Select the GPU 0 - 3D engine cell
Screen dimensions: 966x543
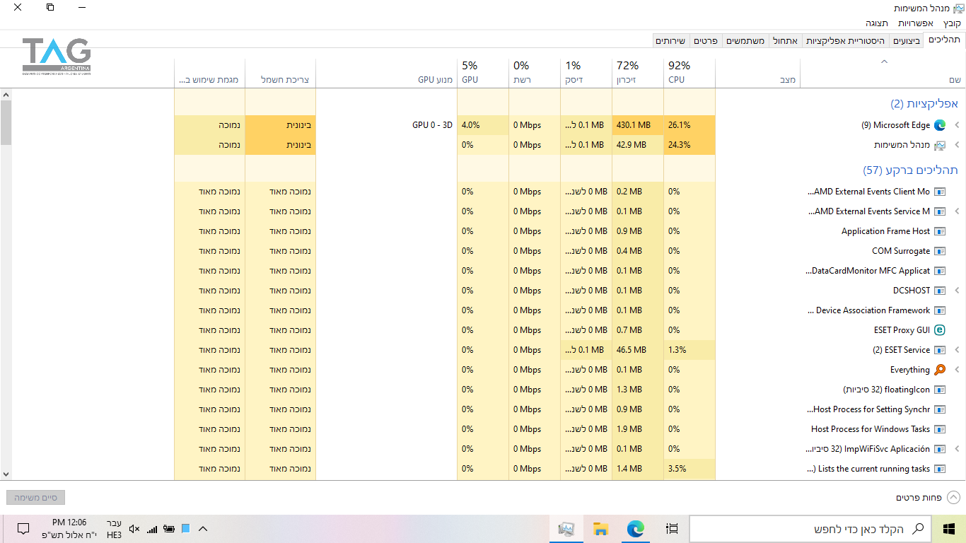(x=386, y=125)
